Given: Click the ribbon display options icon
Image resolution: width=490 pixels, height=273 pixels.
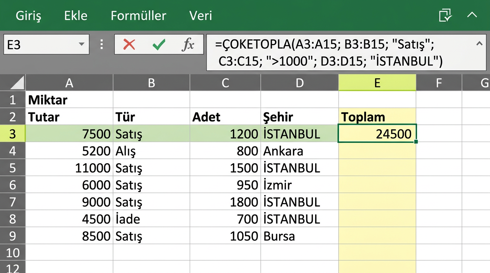Looking at the screenshot, I should click(445, 16).
